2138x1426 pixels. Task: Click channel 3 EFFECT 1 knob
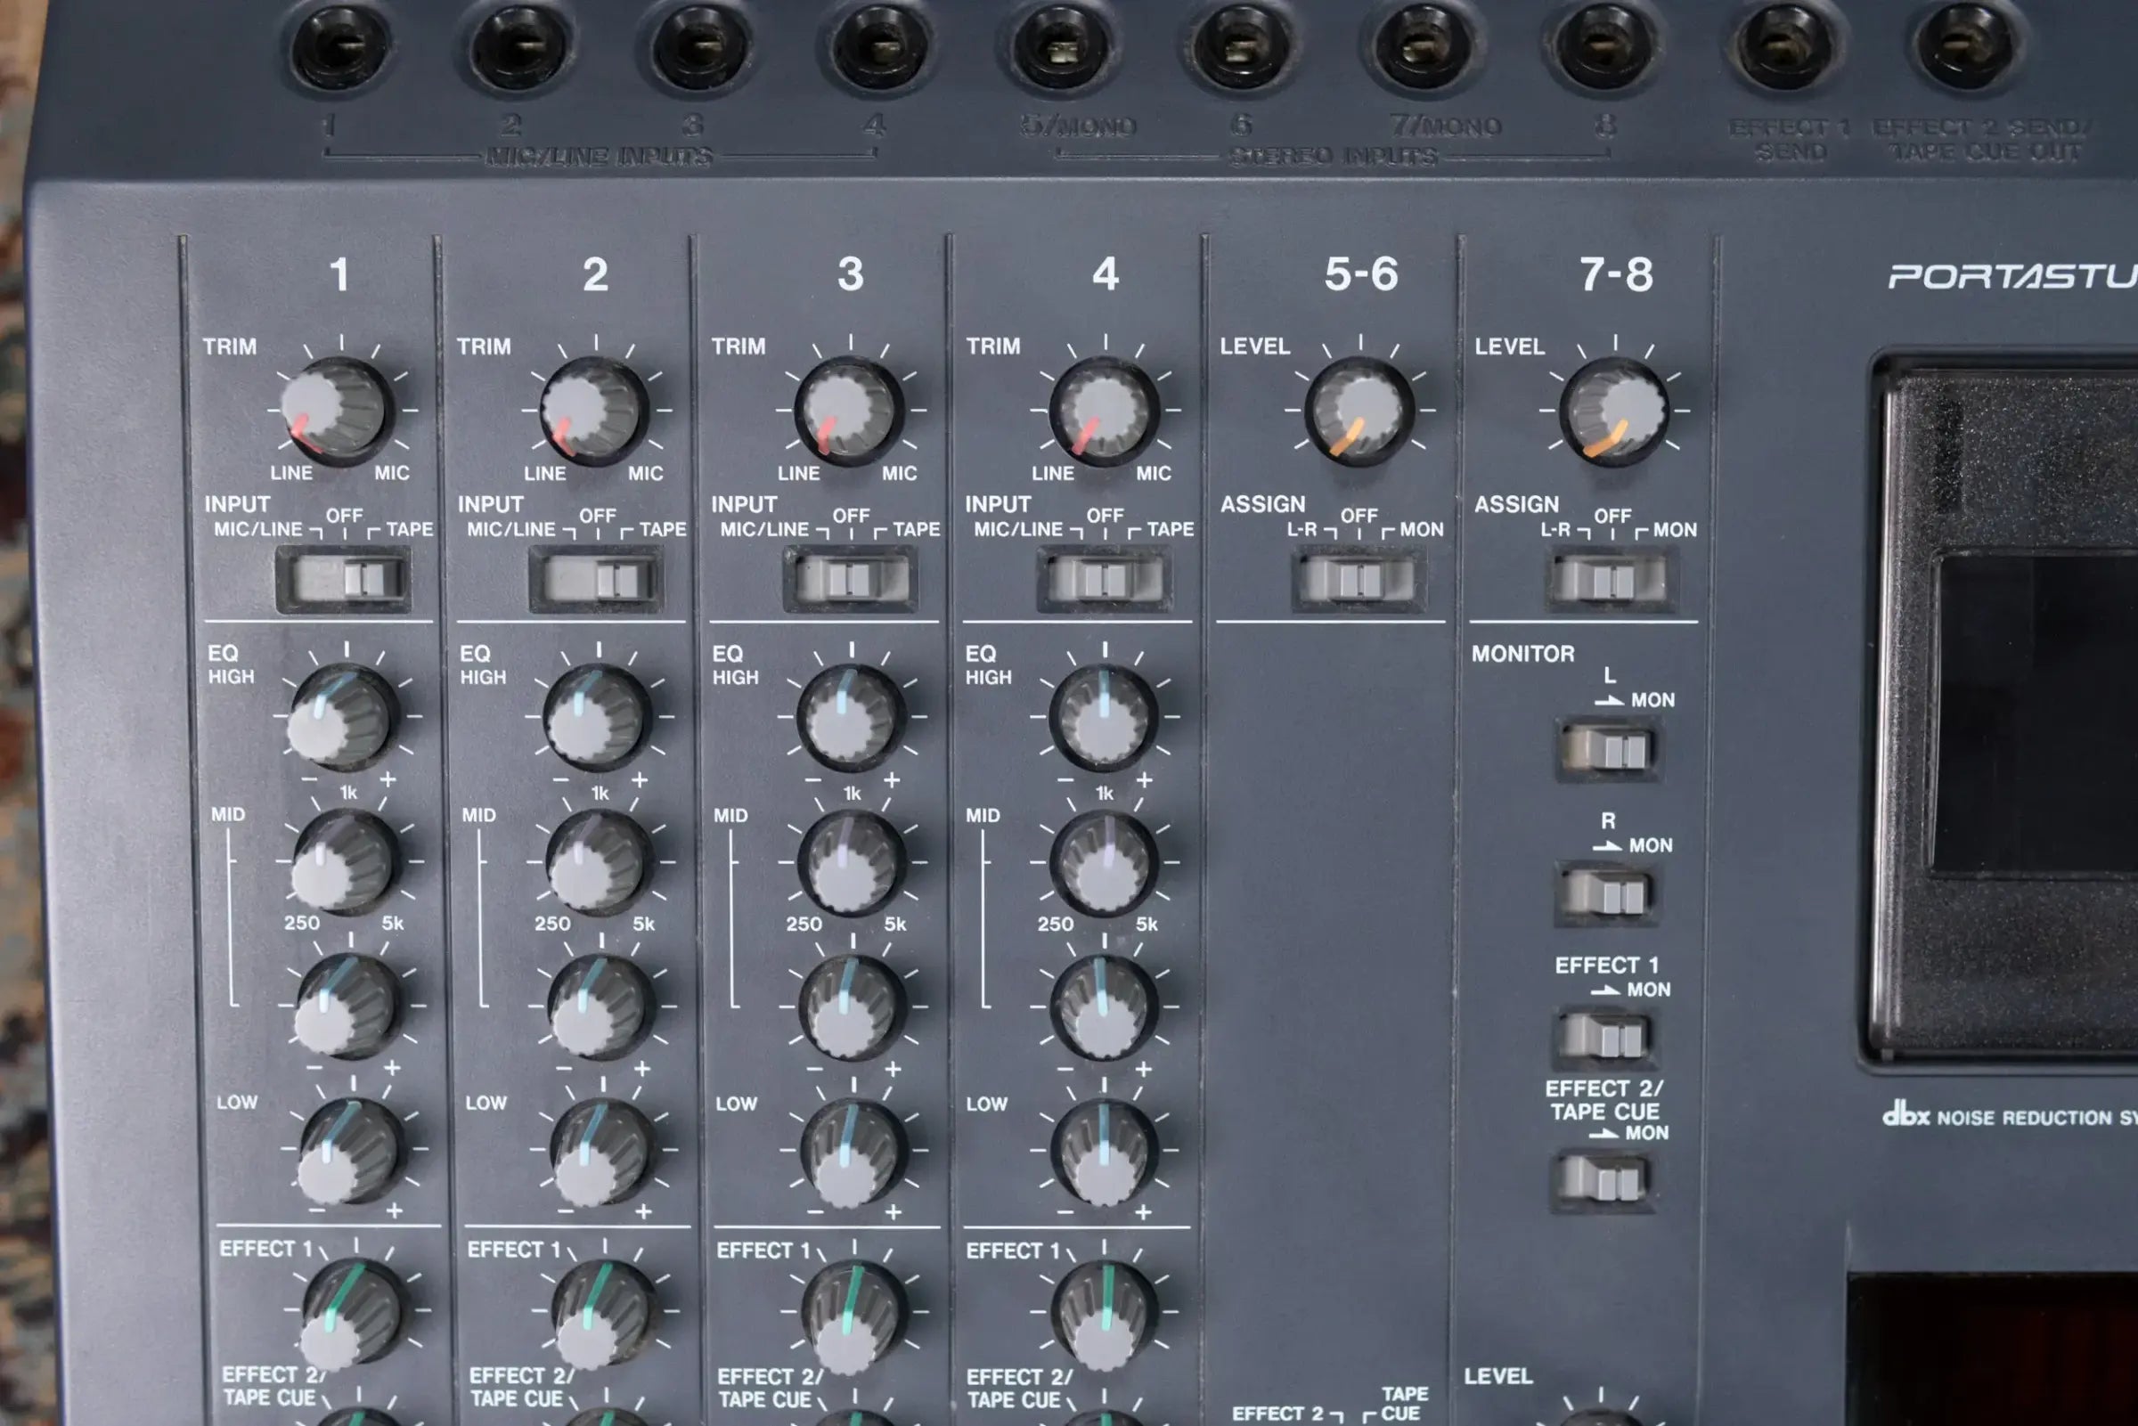pos(854,1315)
